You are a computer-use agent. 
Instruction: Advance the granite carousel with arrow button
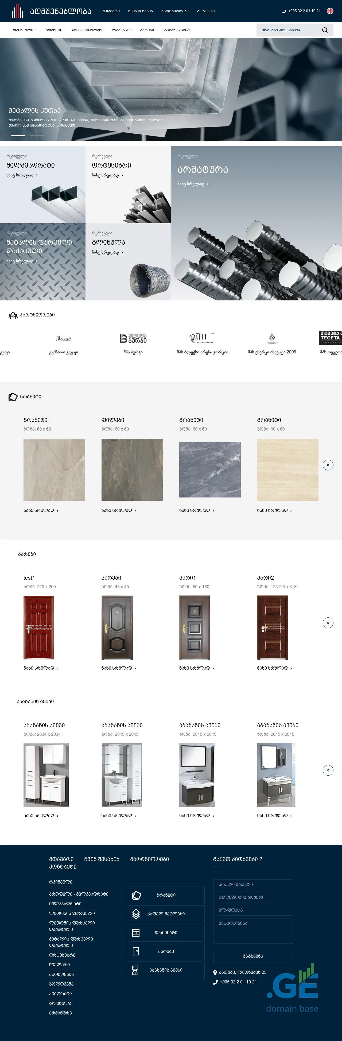(x=328, y=465)
